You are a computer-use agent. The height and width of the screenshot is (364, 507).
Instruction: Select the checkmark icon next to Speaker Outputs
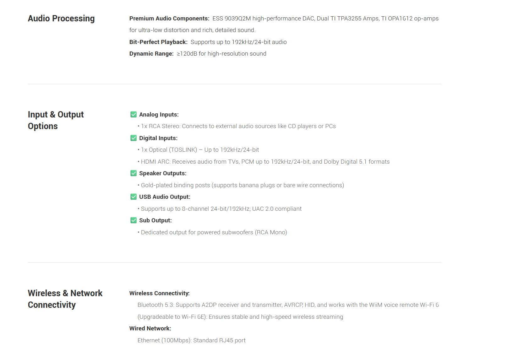[x=134, y=173]
